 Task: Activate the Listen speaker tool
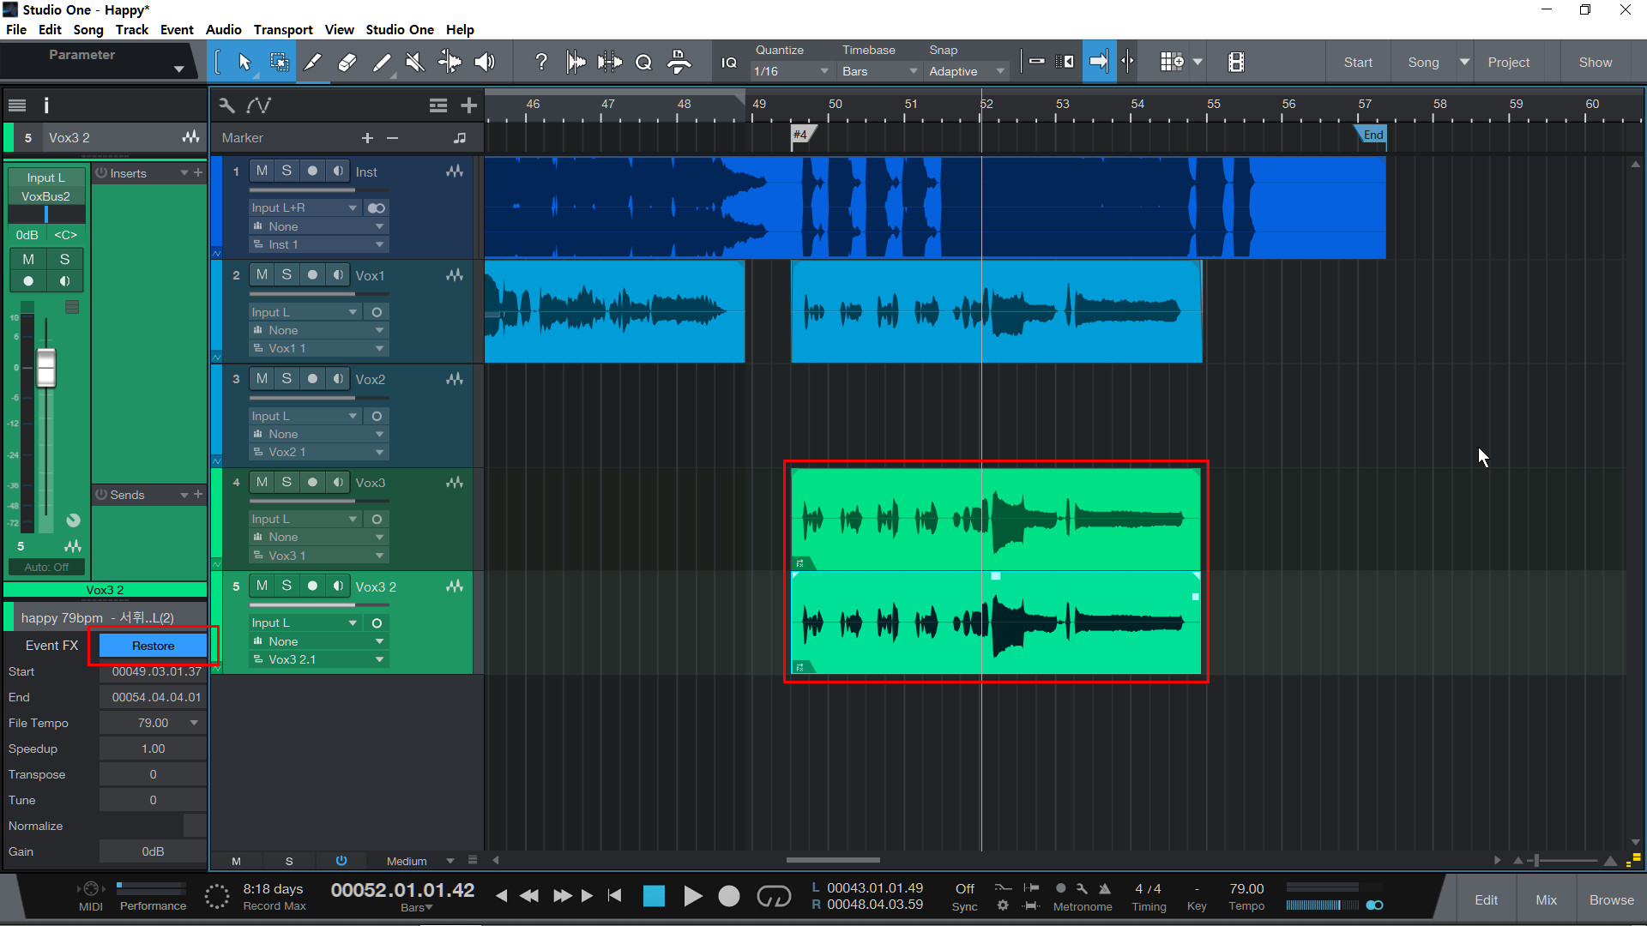pos(485,62)
